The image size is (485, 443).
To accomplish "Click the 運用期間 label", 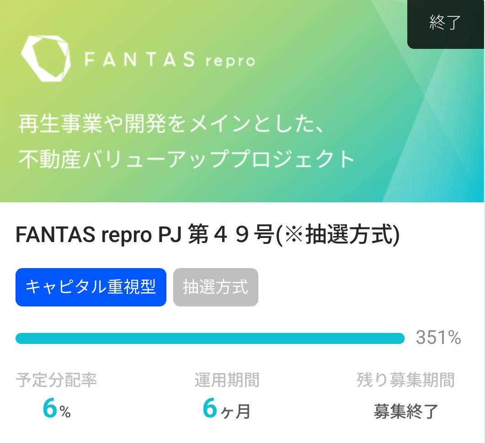I will pos(227,380).
